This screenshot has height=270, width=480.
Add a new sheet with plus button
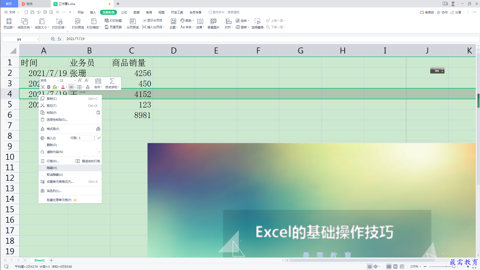point(51,260)
